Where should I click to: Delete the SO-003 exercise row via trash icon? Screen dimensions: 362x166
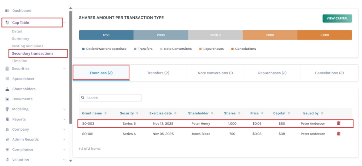[x=339, y=123]
